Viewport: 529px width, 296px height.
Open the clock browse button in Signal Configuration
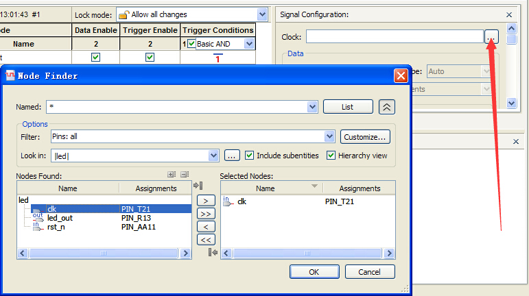click(x=491, y=36)
